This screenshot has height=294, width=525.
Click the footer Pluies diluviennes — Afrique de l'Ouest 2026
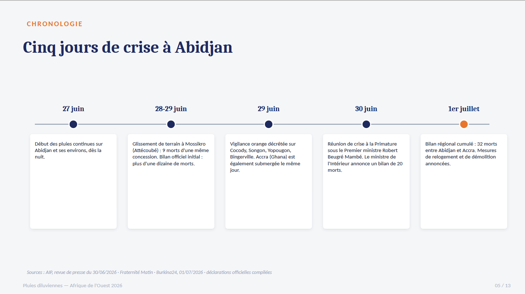tap(73, 286)
